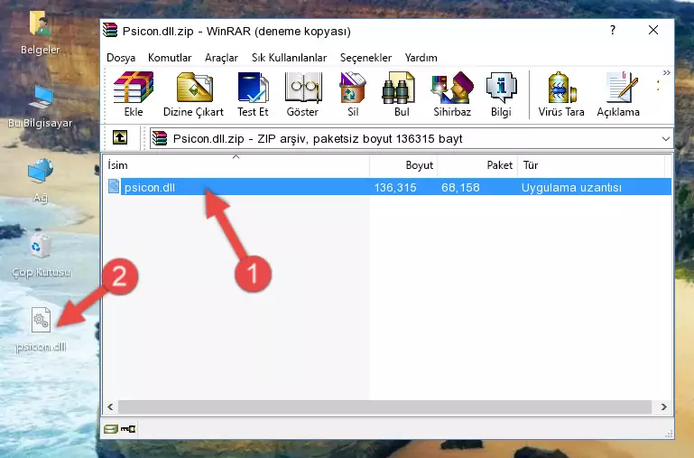
Task: Select psicon.dll file on desktop
Action: coord(41,330)
